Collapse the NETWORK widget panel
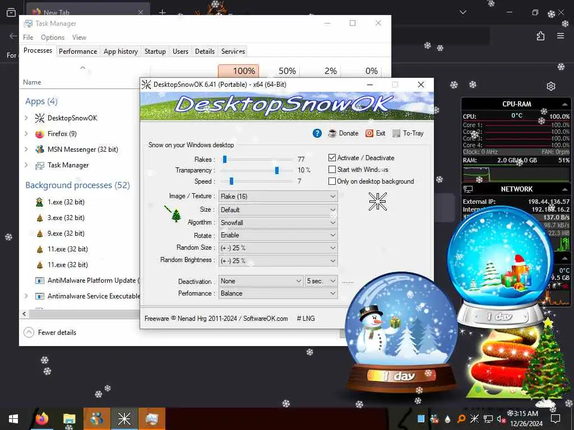Screen dimensions: 574x430 pyautogui.click(x=565, y=189)
